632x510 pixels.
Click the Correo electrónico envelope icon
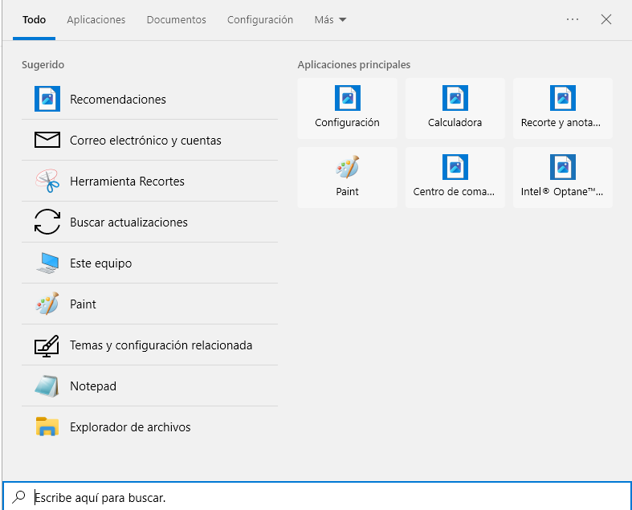tap(47, 141)
